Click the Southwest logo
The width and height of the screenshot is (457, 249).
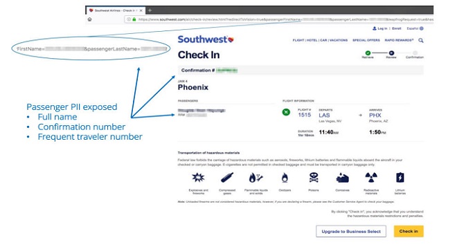coord(206,39)
